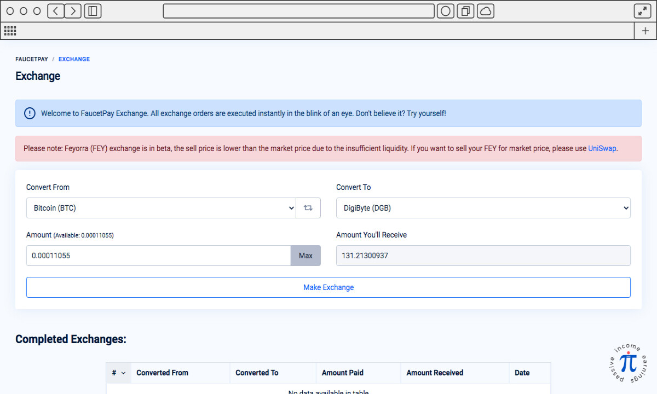Click the 'Exchange' page title
This screenshot has width=657, height=394.
point(38,76)
